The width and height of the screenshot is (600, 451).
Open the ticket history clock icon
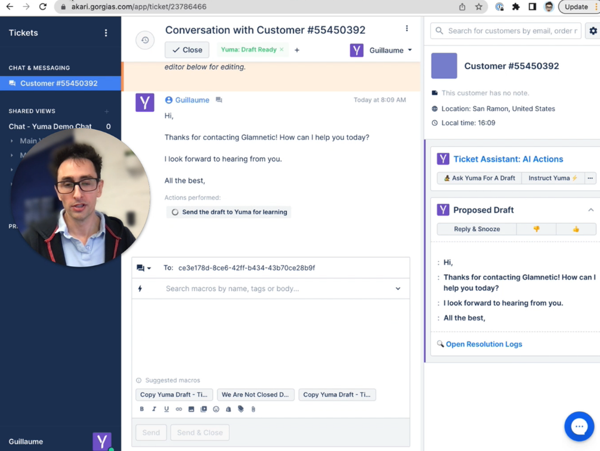click(145, 40)
